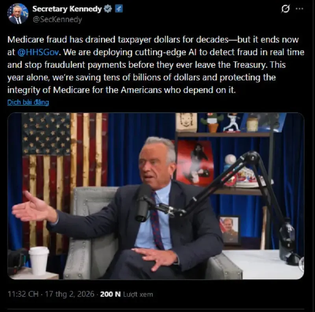Click the gray verified checkmark badge

pyautogui.click(x=108, y=9)
